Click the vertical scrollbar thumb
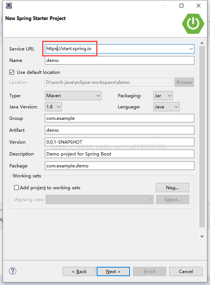Screen dimensions: 210x285 pos(202,137)
